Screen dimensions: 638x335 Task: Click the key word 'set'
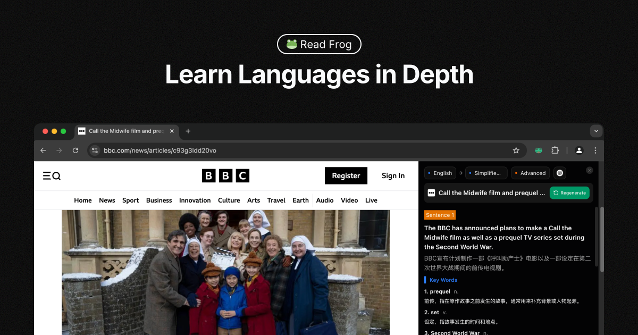coord(434,312)
